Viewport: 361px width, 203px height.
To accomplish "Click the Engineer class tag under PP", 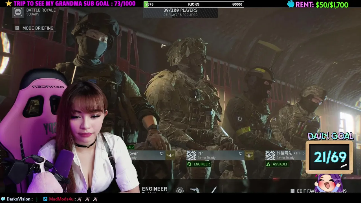I will [x=199, y=164].
